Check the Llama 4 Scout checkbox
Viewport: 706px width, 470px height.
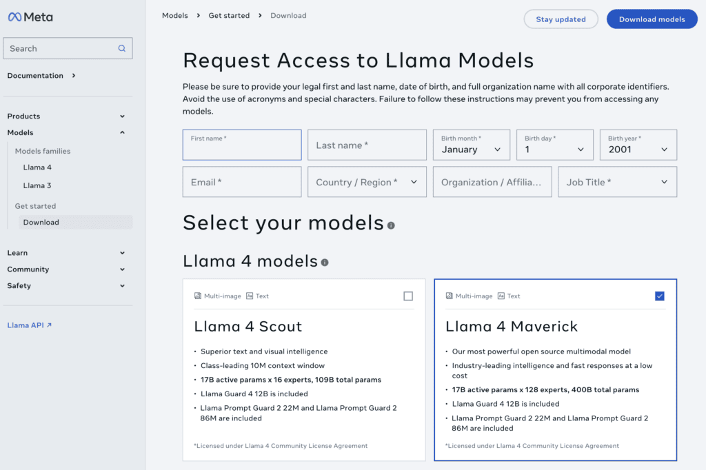point(408,296)
